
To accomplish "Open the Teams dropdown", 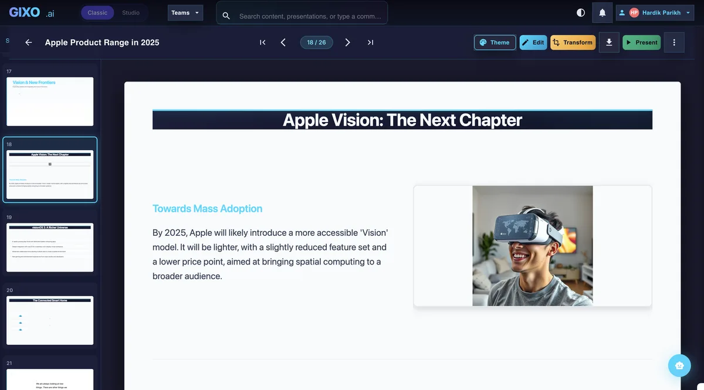I will 185,12.
